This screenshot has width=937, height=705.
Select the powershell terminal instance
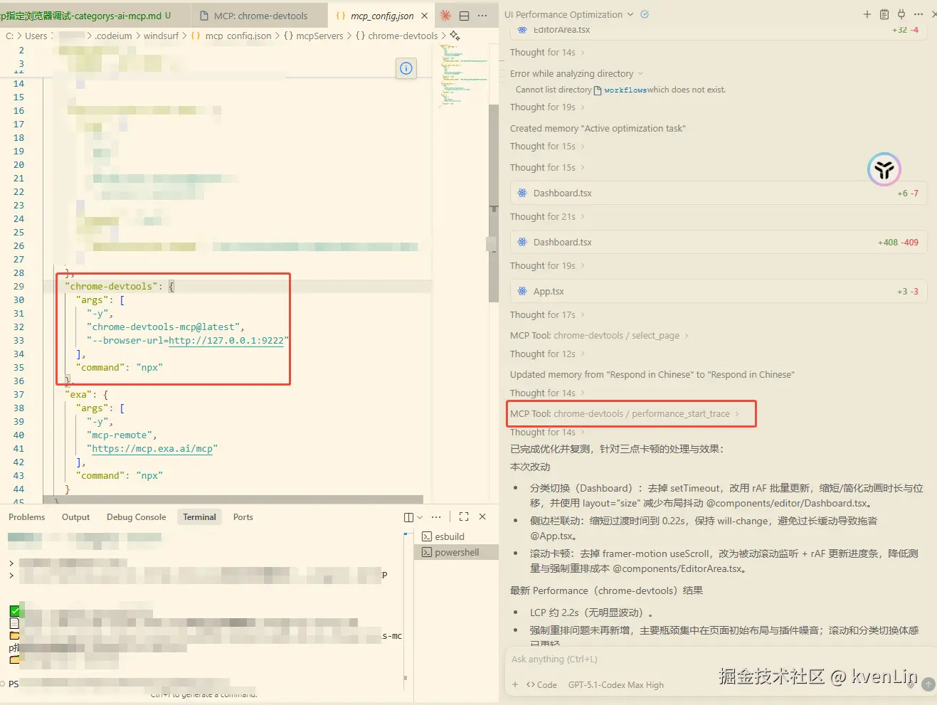pos(456,552)
